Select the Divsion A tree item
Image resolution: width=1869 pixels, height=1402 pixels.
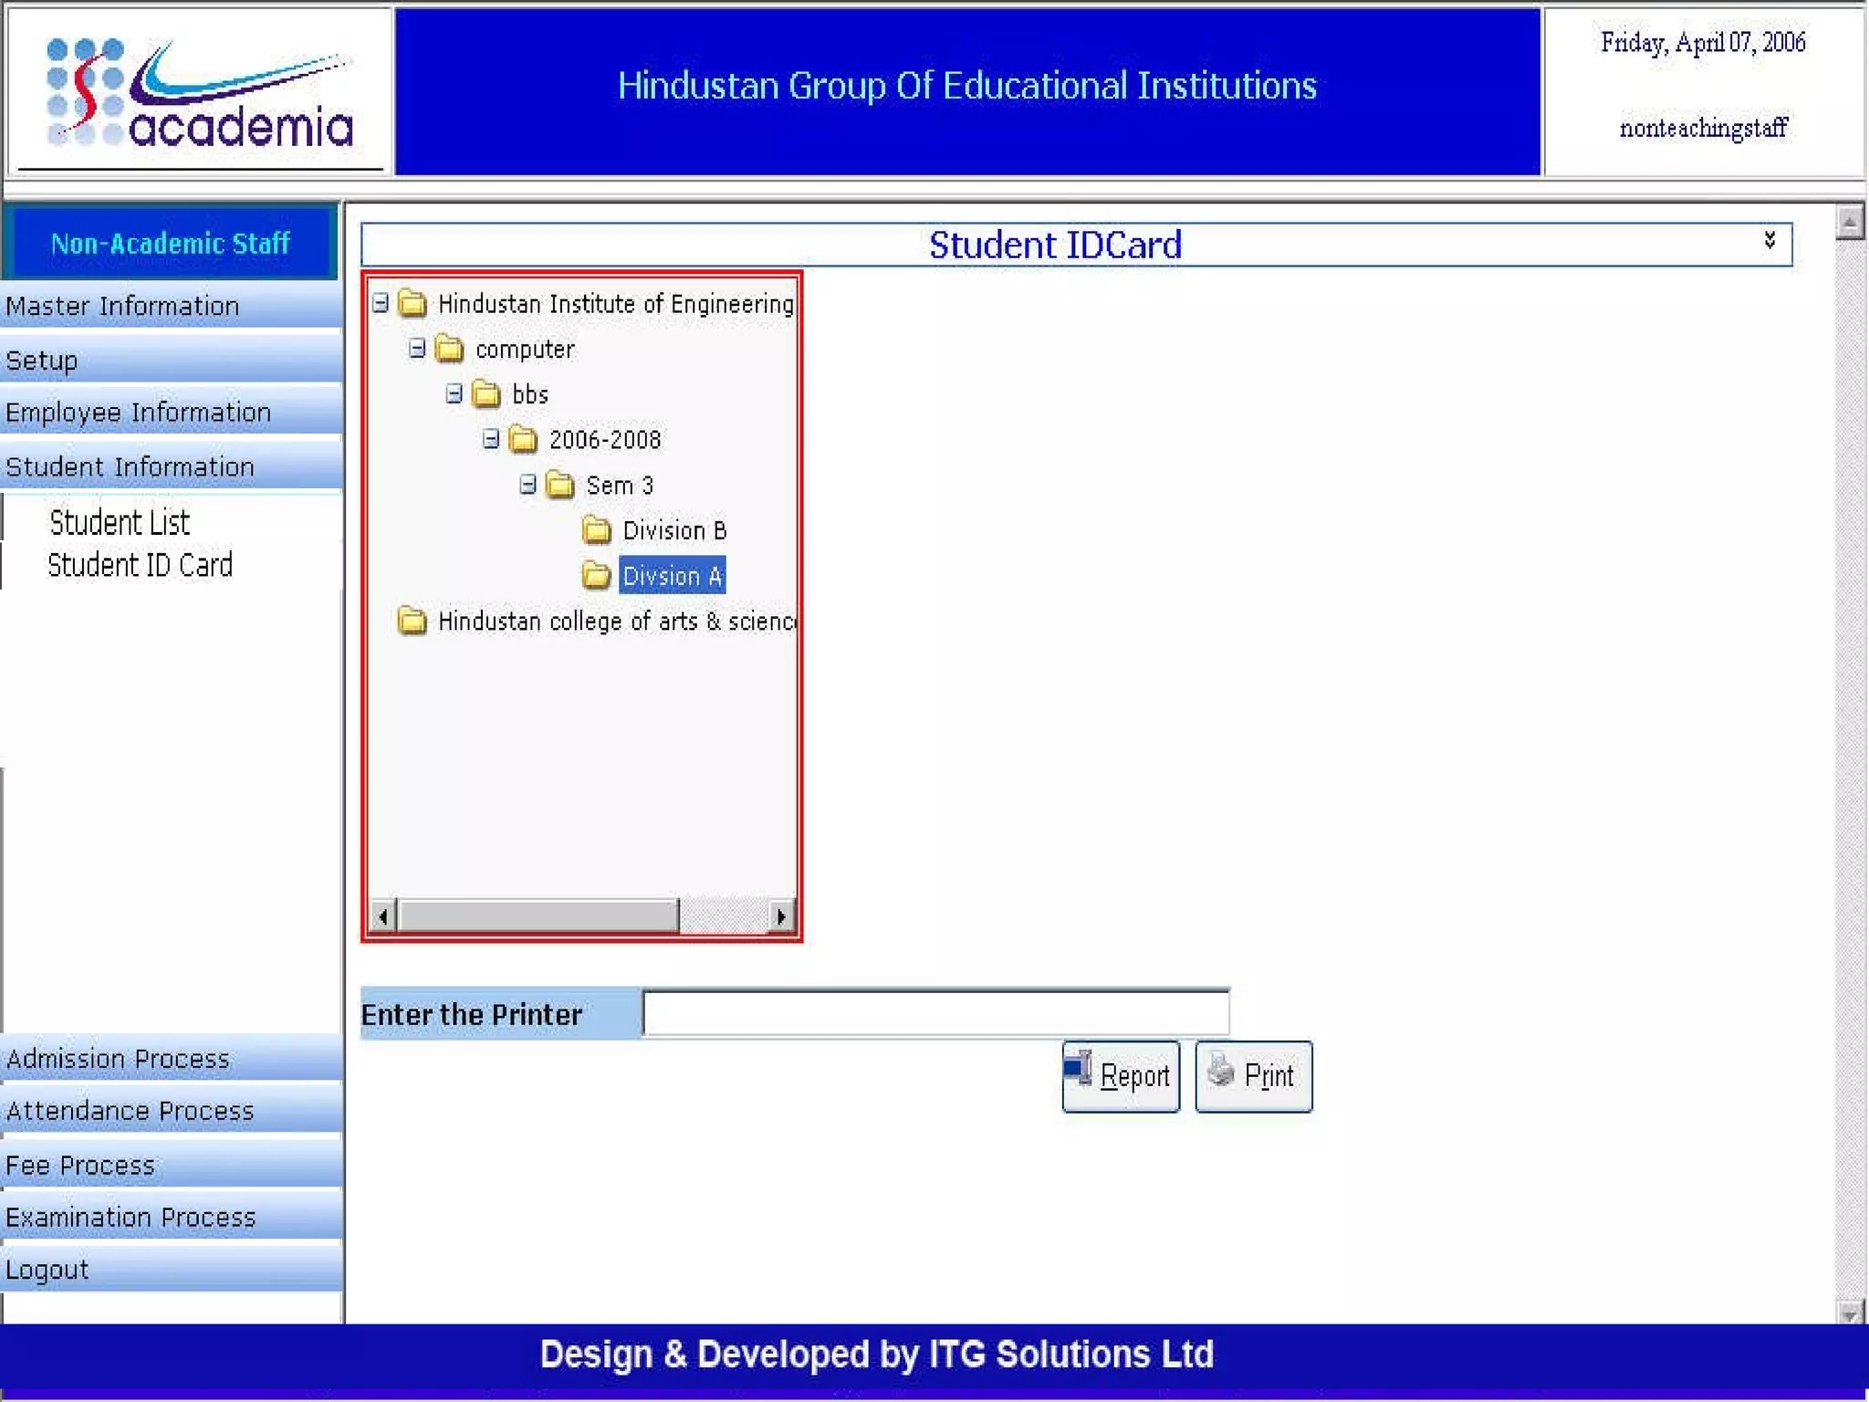(672, 576)
